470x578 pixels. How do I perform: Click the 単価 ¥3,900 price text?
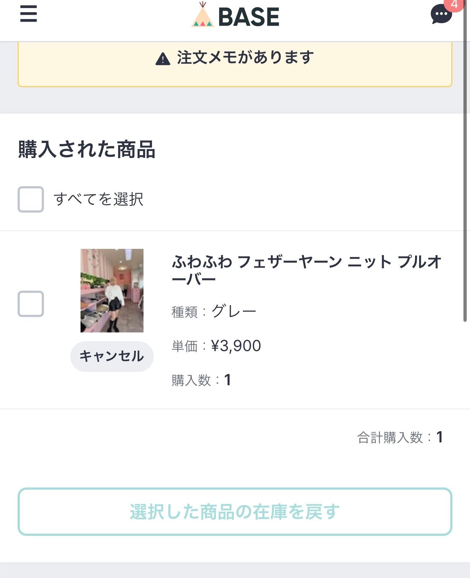216,346
